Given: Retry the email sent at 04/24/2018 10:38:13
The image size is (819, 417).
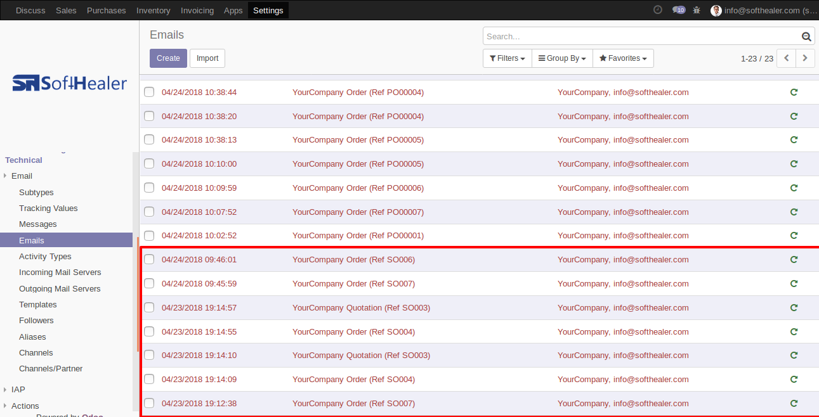Looking at the screenshot, I should [794, 140].
